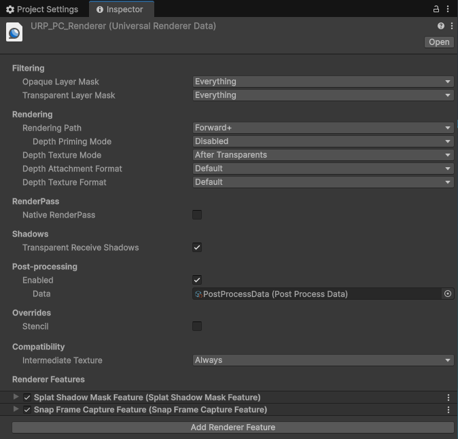This screenshot has height=439, width=458.
Task: Click the Opaque Layer Mask label
Action: 60,82
